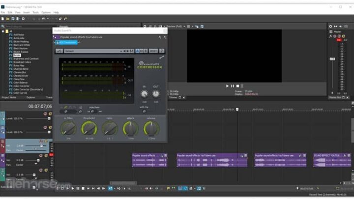The height and width of the screenshot is (199, 354).
Task: Open the Tools menu
Action: click(35, 12)
